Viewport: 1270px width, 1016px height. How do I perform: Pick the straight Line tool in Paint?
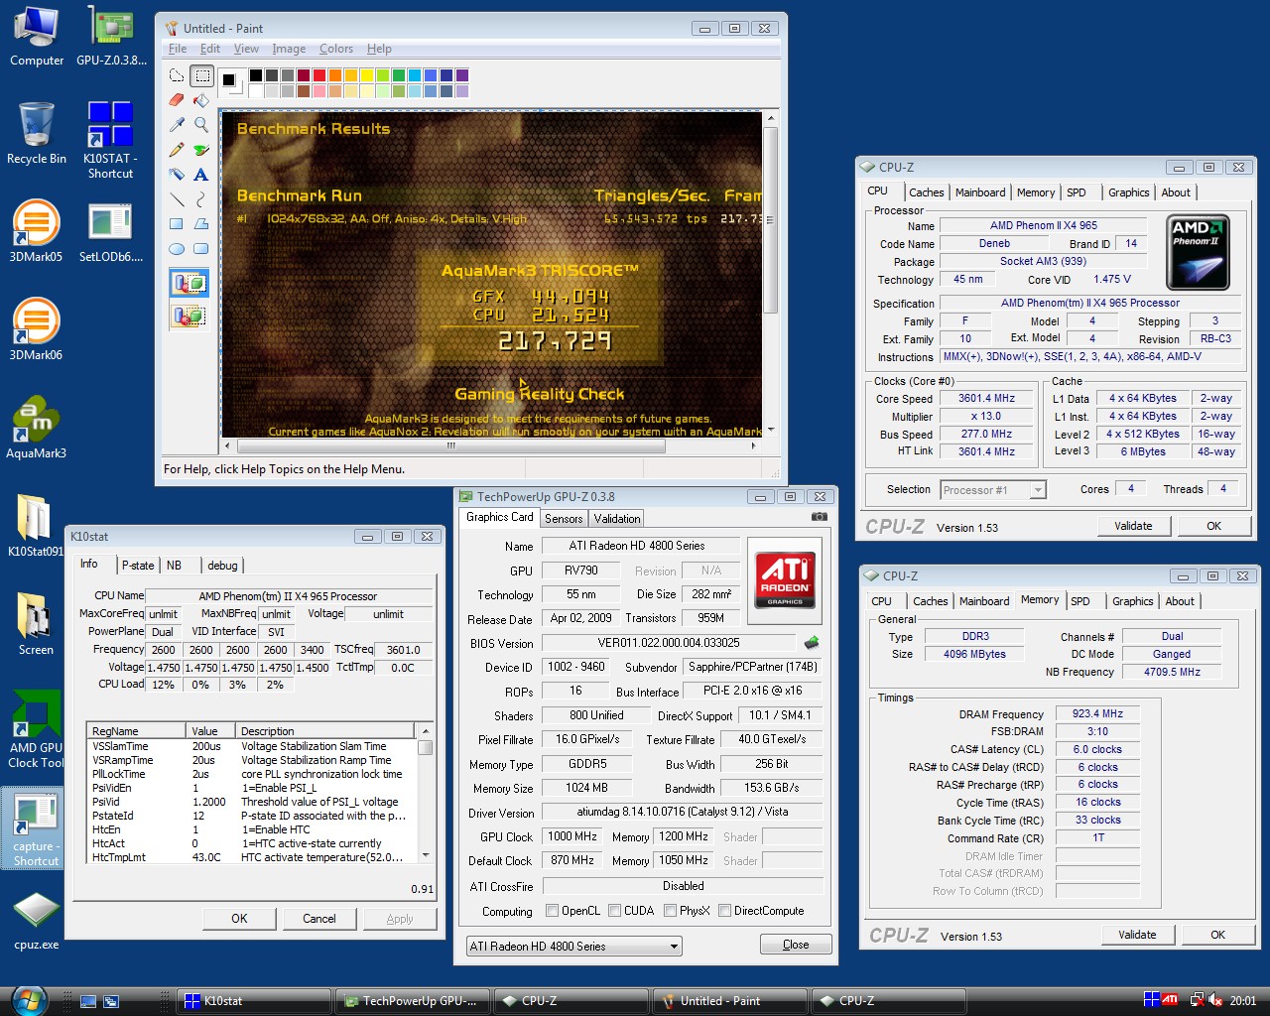[177, 199]
